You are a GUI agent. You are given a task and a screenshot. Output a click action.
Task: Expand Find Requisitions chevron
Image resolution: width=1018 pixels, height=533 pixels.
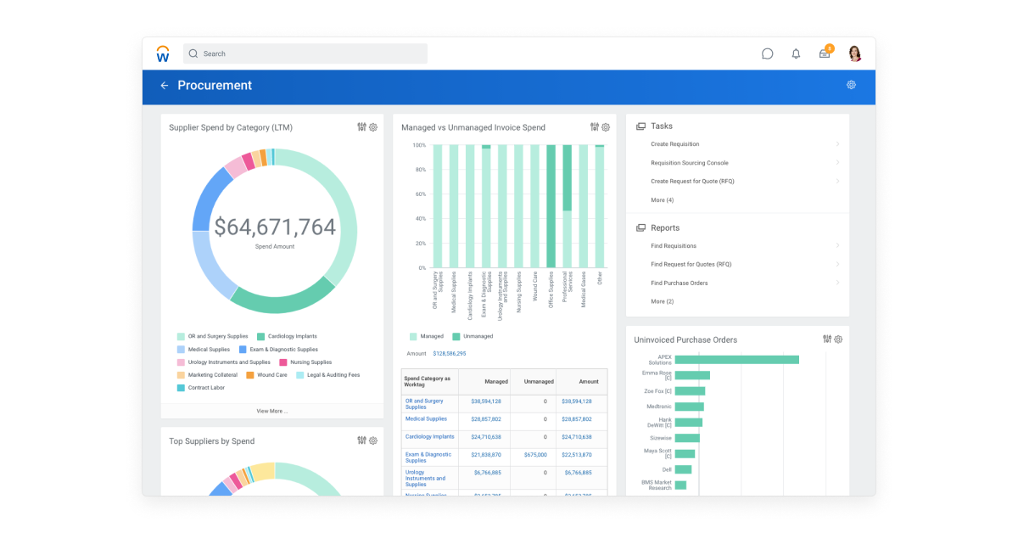coord(837,246)
